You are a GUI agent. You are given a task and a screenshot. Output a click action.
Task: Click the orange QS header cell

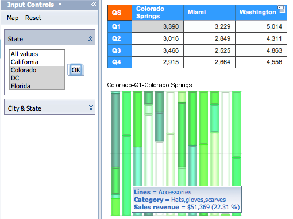(x=119, y=13)
